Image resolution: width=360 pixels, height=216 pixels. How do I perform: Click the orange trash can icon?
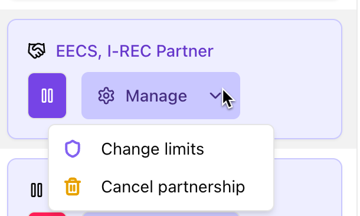pos(73,186)
